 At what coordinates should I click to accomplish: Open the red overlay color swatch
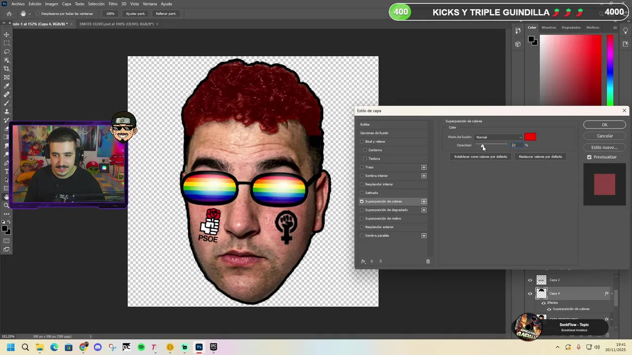coord(530,137)
